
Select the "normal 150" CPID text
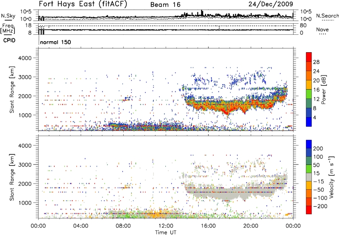coord(56,42)
